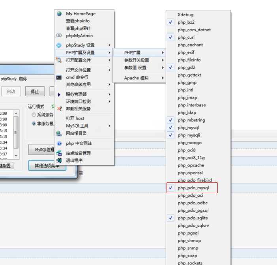Image resolution: width=277 pixels, height=265 pixels.
Task: Click the globe icon beside My HomePage
Action: (x=59, y=13)
